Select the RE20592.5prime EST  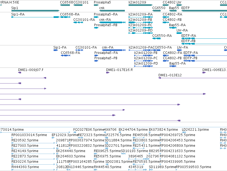[33, 143]
